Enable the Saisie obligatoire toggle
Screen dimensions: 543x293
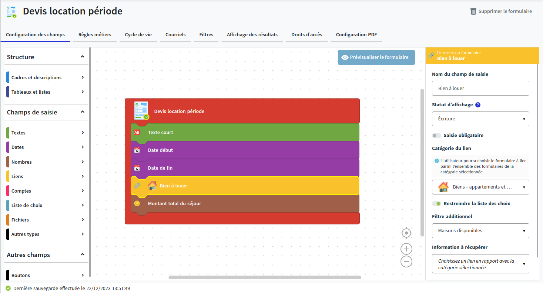point(437,136)
